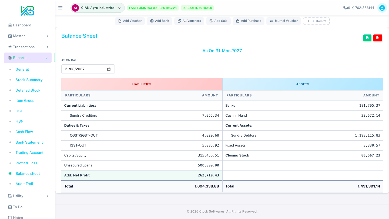Click the Master icon in sidebar
Image resolution: width=389 pixels, height=219 pixels.
[10, 36]
